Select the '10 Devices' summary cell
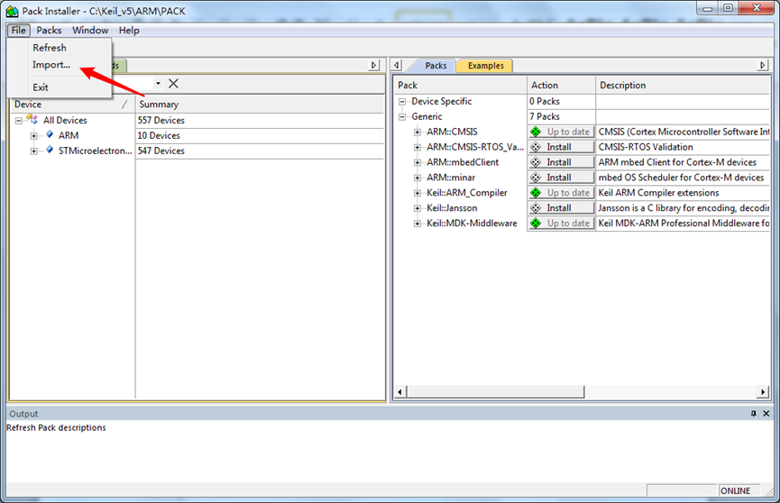Image resolution: width=780 pixels, height=503 pixels. click(260, 136)
